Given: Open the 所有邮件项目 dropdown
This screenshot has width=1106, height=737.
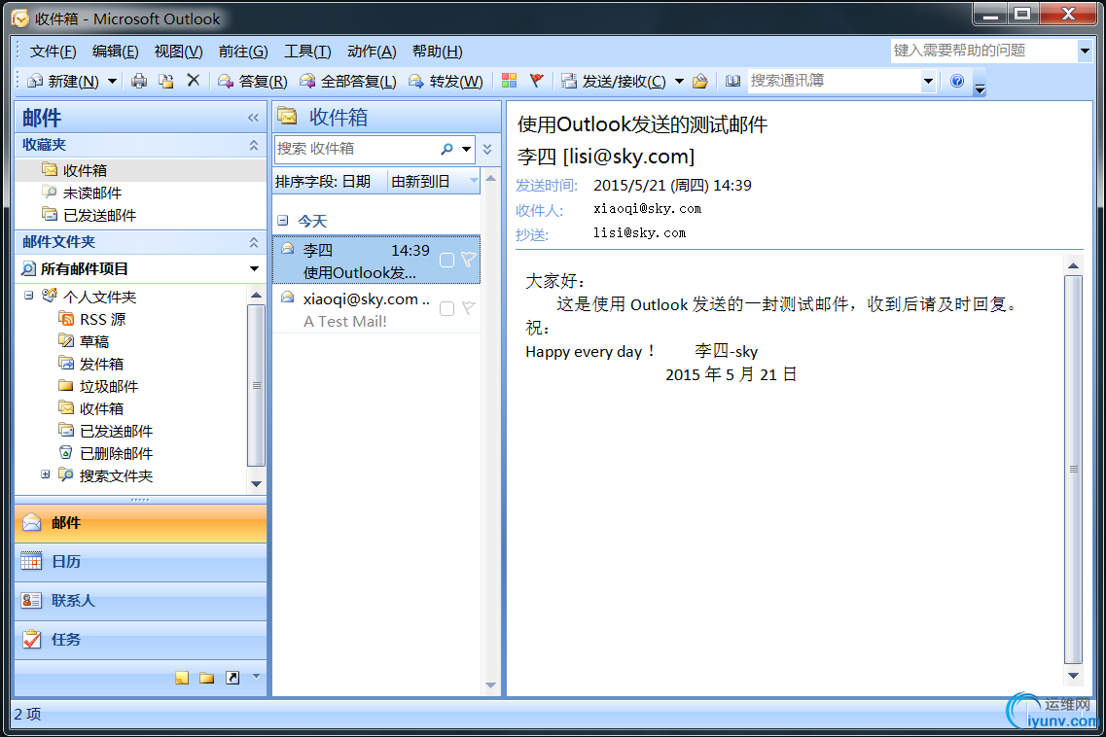Looking at the screenshot, I should [254, 268].
